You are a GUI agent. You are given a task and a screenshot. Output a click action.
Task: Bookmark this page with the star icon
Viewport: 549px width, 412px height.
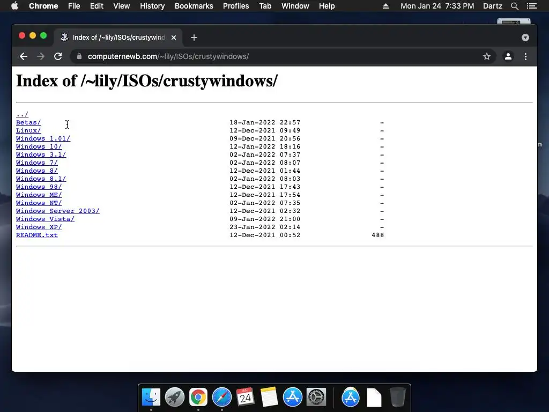click(487, 56)
